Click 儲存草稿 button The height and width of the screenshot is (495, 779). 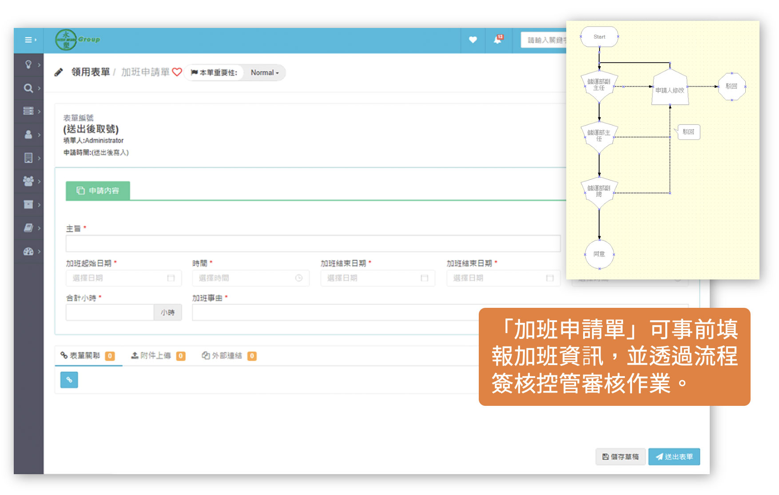pyautogui.click(x=620, y=457)
